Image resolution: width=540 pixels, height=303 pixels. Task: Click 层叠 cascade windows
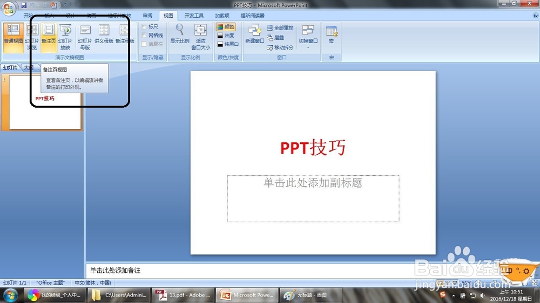click(x=275, y=38)
